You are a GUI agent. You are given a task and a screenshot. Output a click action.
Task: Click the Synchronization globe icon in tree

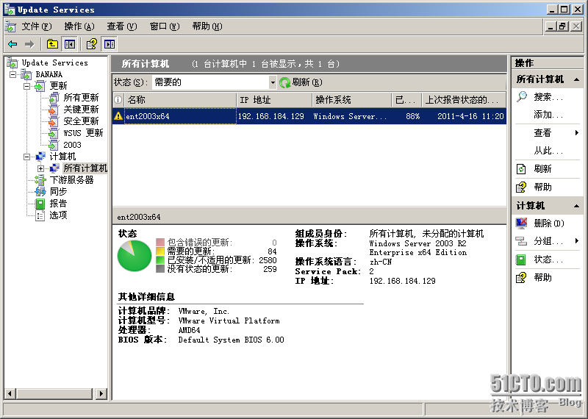point(40,192)
